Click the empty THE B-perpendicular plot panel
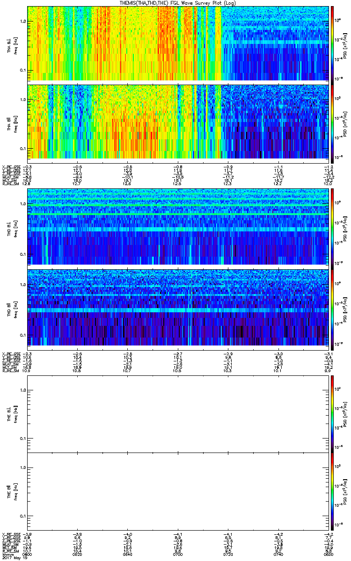This screenshot has width=351, height=561. tap(177, 414)
